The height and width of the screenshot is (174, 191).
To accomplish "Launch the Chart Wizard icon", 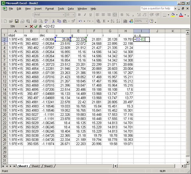I will 125,21.
